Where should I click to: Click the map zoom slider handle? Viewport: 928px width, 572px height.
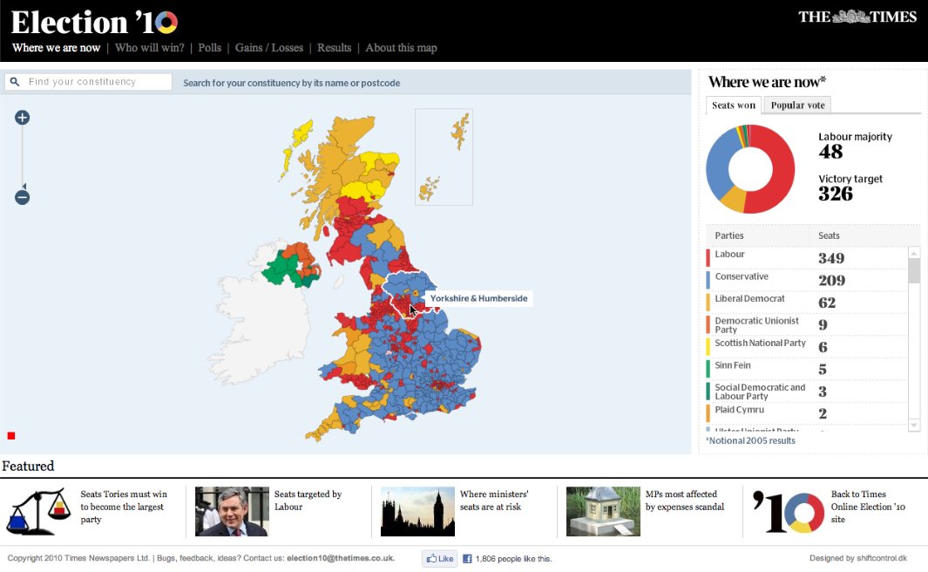(x=24, y=187)
